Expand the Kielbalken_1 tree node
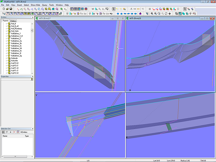This screenshot has width=216, height=162. point(6,34)
